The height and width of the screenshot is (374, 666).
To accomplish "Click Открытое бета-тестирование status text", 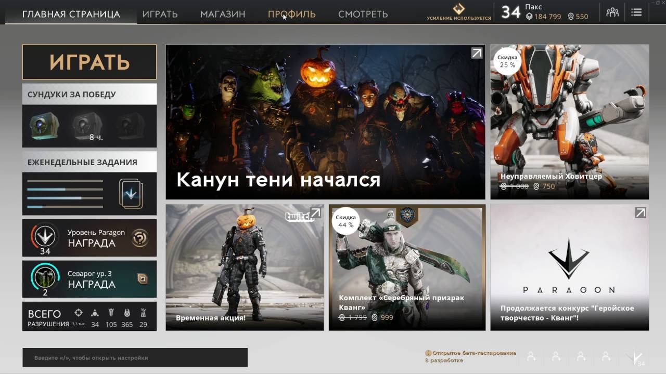I will [474, 353].
